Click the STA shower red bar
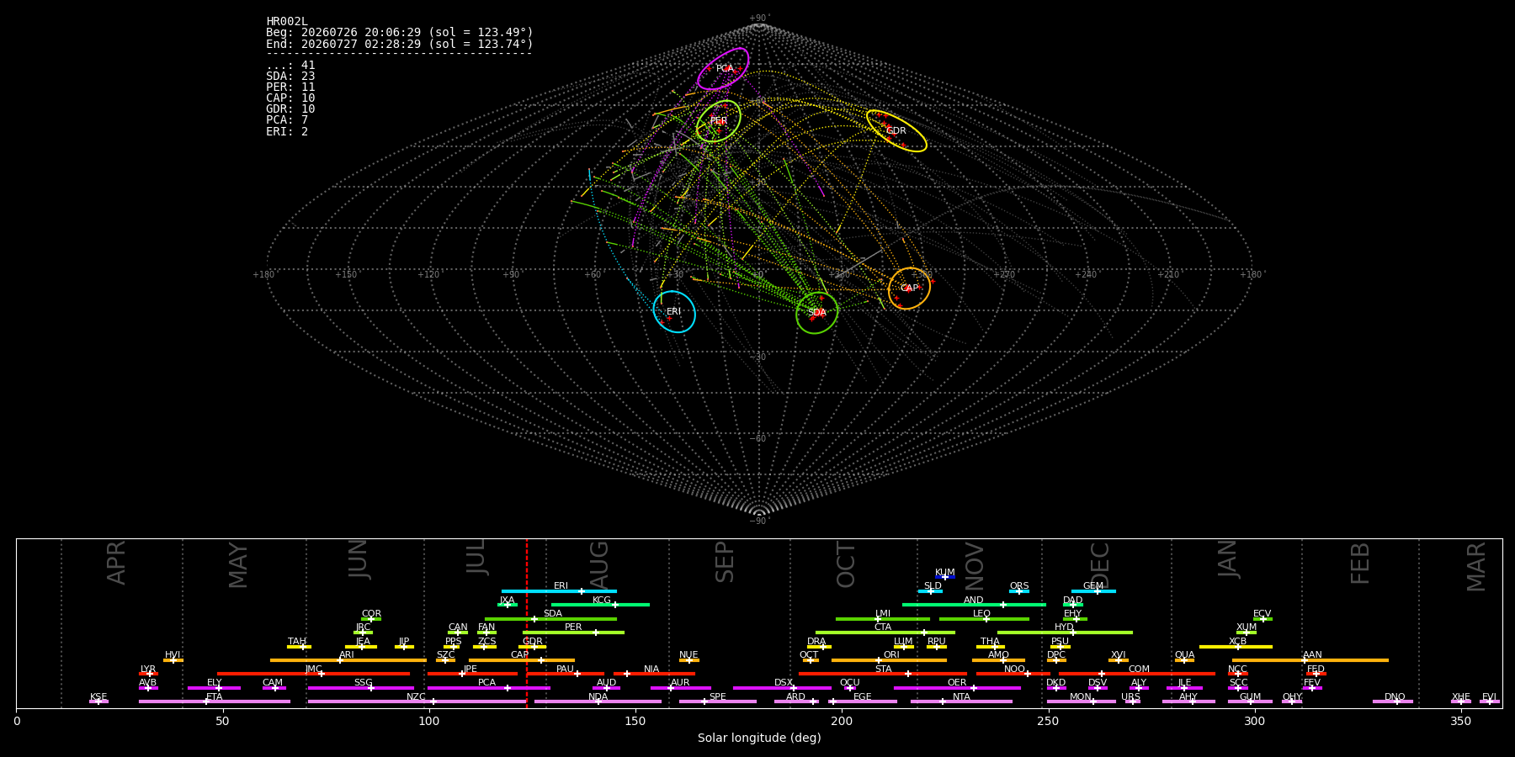The height and width of the screenshot is (757, 1515). click(x=883, y=674)
